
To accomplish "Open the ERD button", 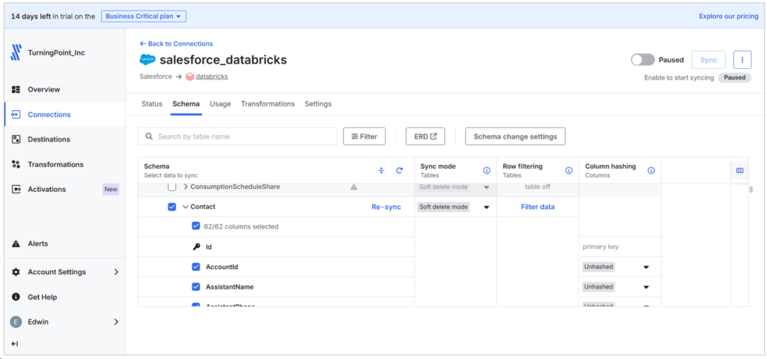I will tap(425, 136).
